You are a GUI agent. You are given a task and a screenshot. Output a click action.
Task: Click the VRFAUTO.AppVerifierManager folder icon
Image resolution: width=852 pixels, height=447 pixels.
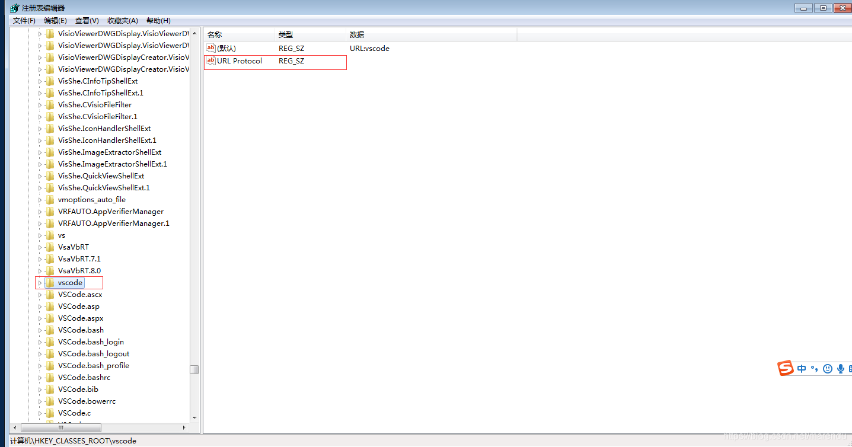pos(50,212)
